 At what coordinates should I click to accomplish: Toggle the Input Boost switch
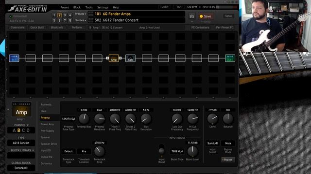click(x=161, y=149)
